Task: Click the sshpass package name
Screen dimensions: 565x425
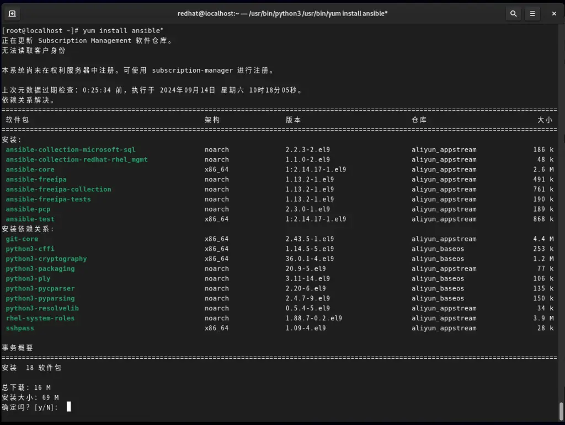Action: point(20,329)
